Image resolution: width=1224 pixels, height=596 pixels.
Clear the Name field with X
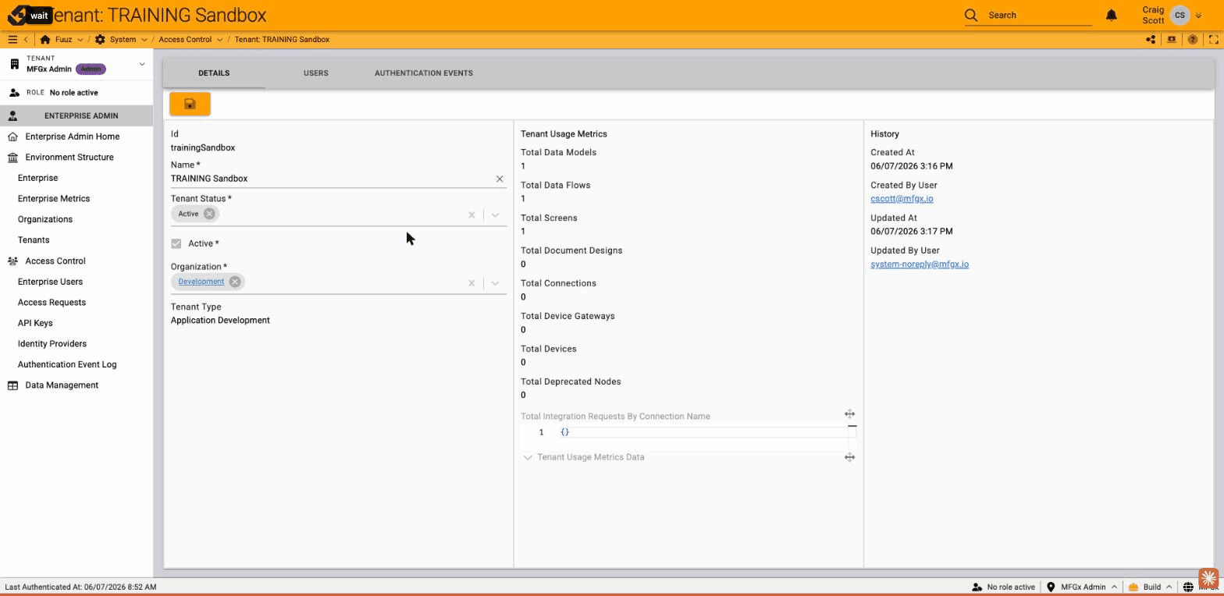click(x=500, y=179)
